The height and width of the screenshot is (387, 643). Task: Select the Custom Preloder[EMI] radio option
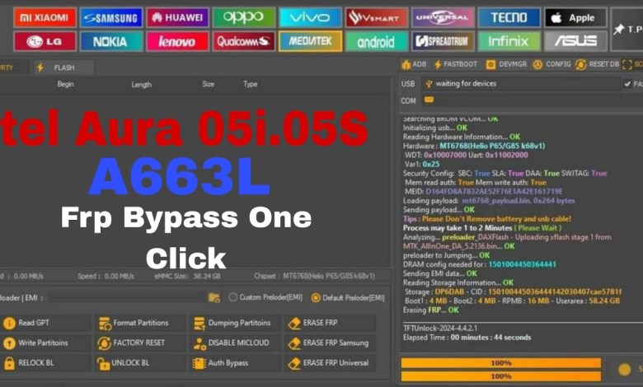[x=233, y=297]
